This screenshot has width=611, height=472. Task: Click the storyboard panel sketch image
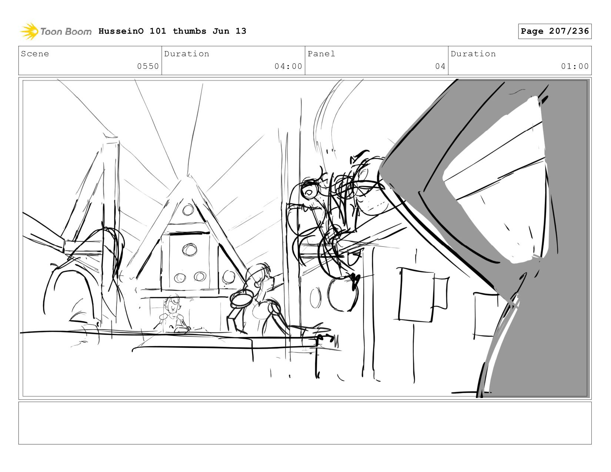305,238
